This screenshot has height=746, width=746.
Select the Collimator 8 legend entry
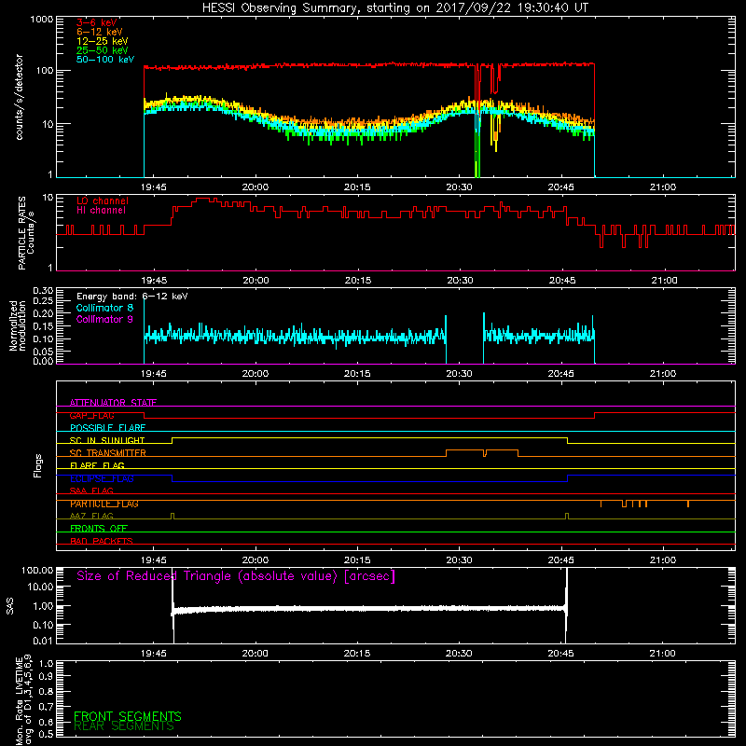pyautogui.click(x=104, y=308)
